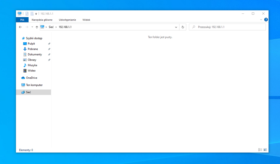Open the Pulpit folder in the sidebar
This screenshot has height=164, width=280.
point(31,43)
